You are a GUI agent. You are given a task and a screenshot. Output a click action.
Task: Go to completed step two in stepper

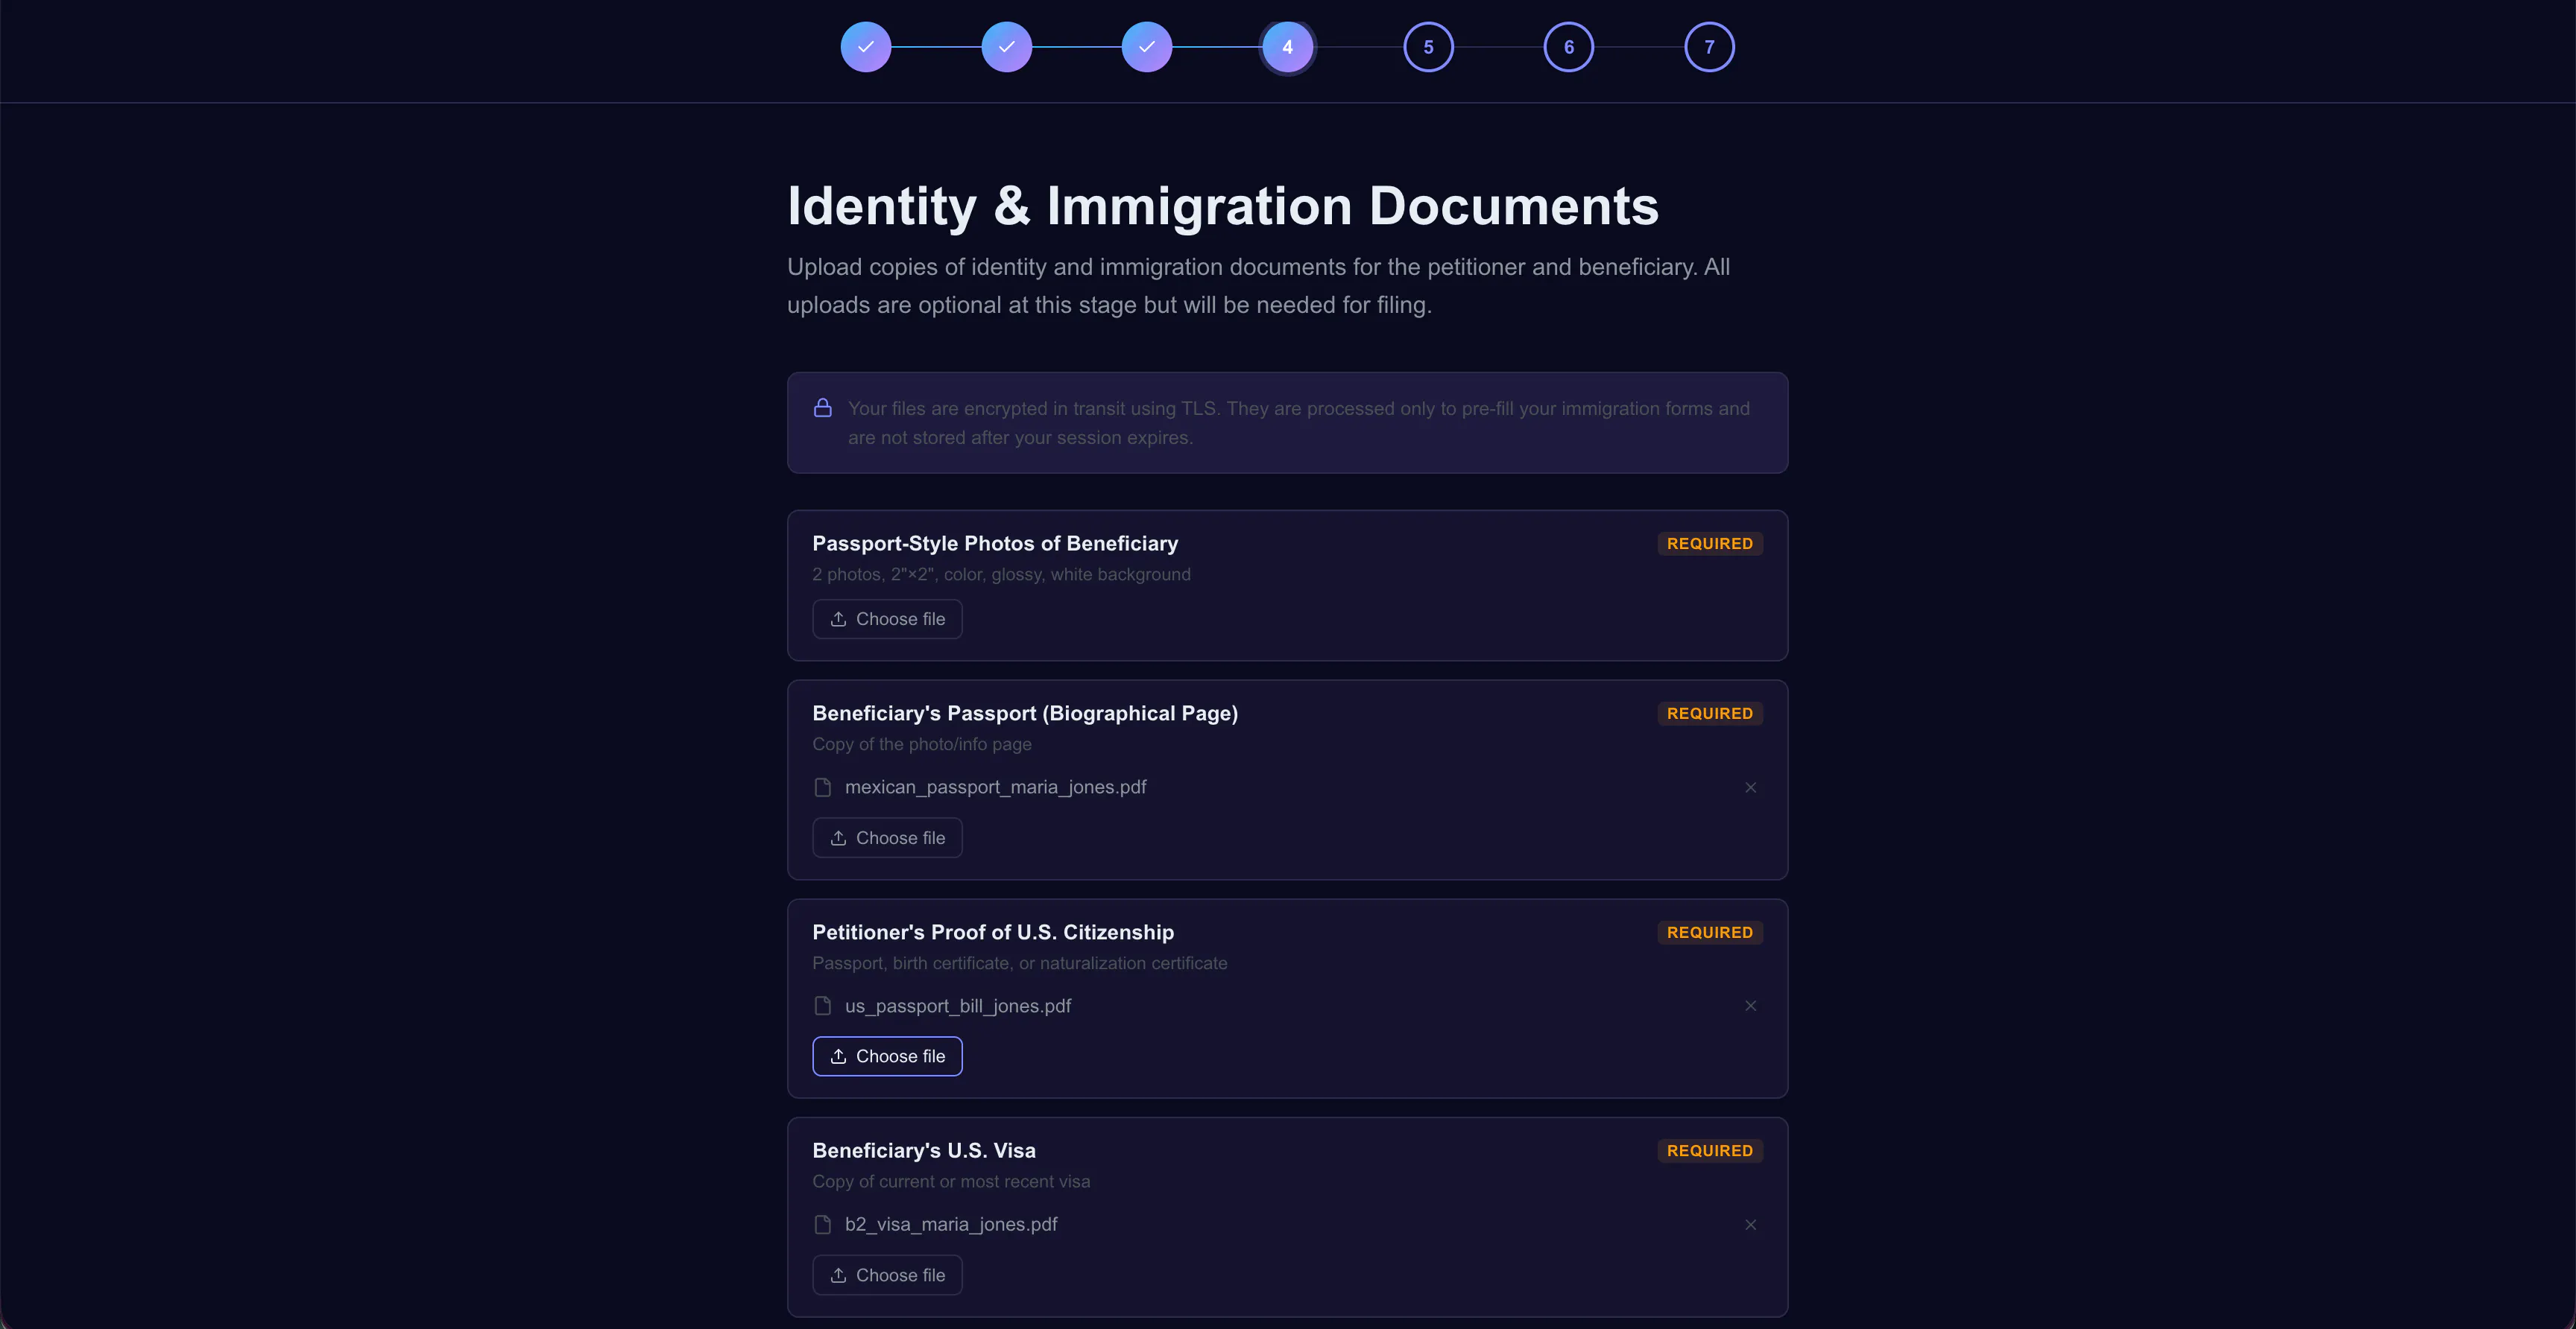[x=1006, y=47]
